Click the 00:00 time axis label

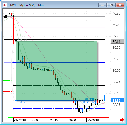pos(72,120)
